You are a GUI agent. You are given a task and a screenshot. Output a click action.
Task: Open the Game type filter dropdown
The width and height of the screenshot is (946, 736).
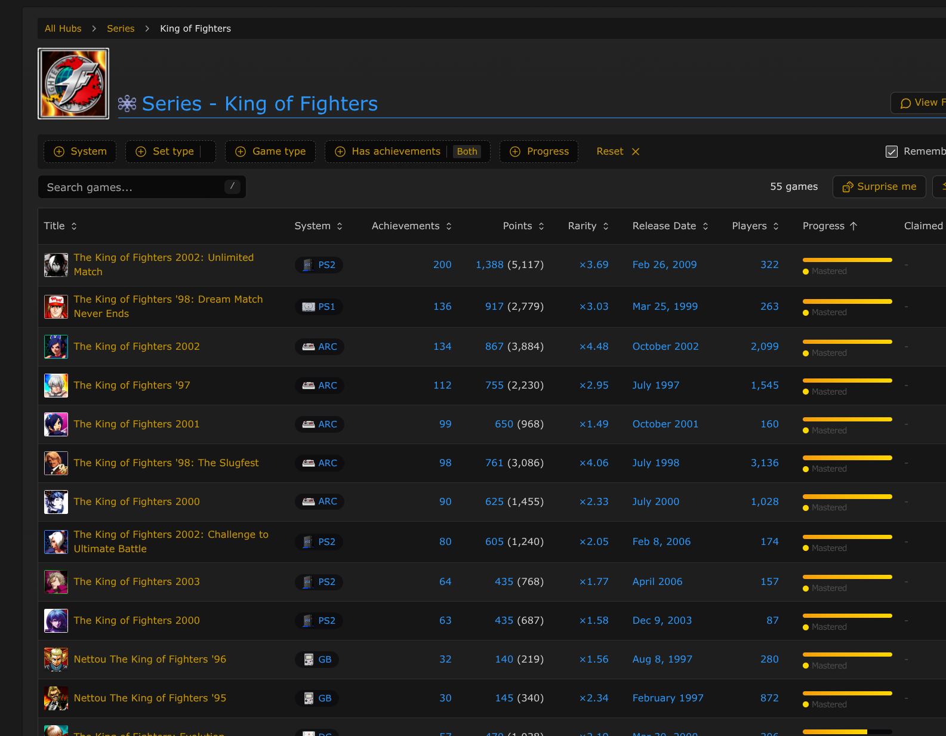pos(270,152)
